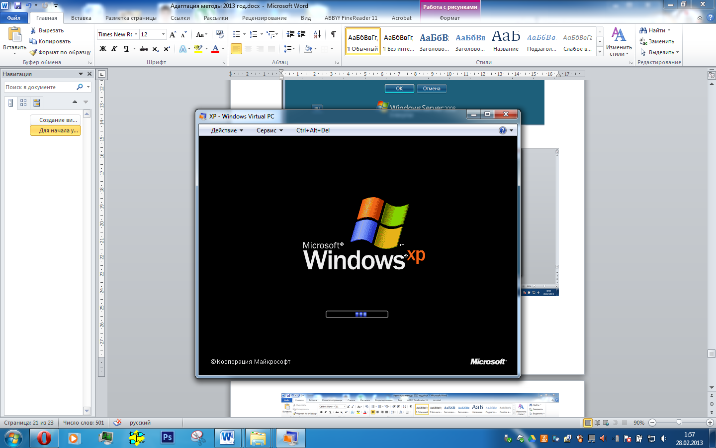Image resolution: width=716 pixels, height=448 pixels.
Task: Open Photoshop from the taskbar
Action: coord(168,438)
